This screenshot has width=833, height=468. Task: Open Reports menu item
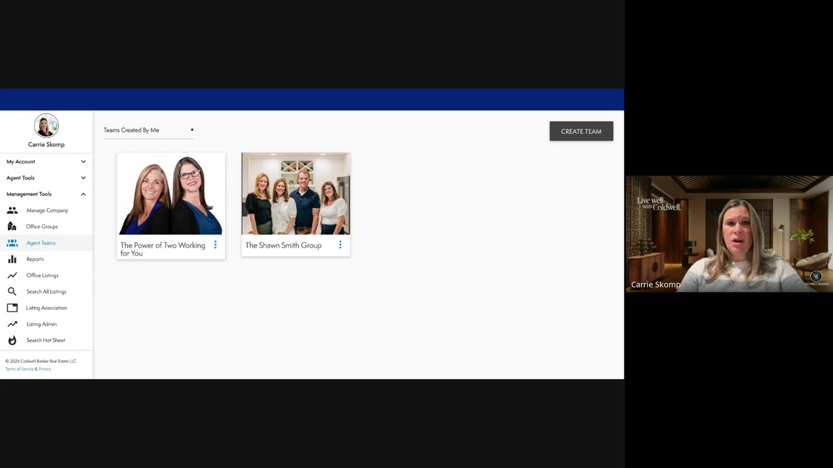[x=46, y=259]
